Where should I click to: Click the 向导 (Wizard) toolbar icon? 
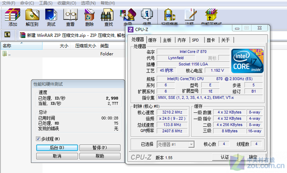pos(128,15)
